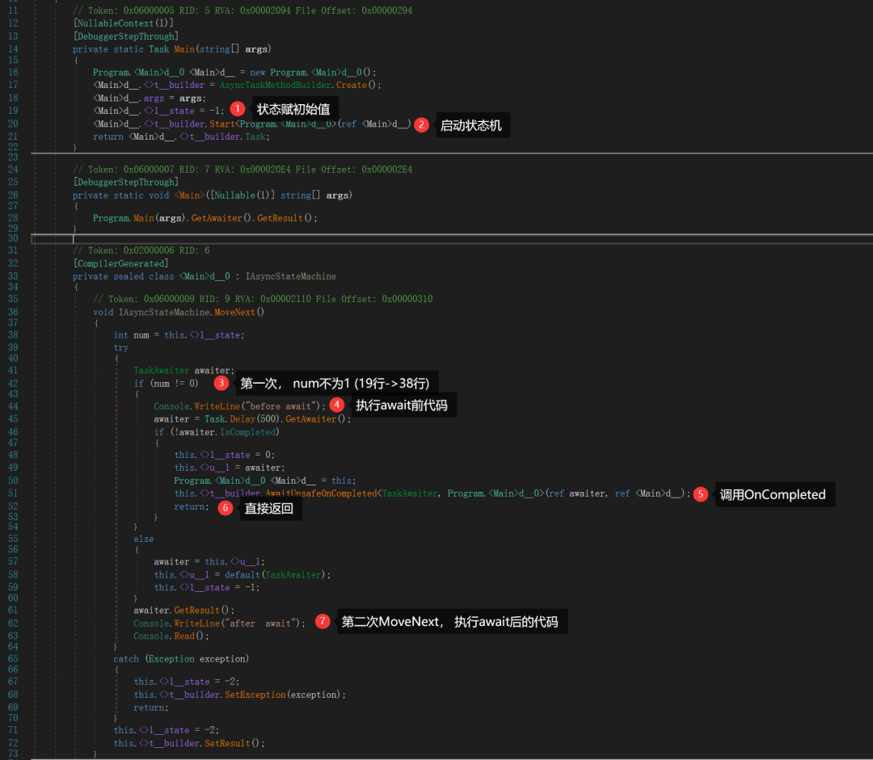
Task: Click the Create method call on line 17
Action: point(352,85)
